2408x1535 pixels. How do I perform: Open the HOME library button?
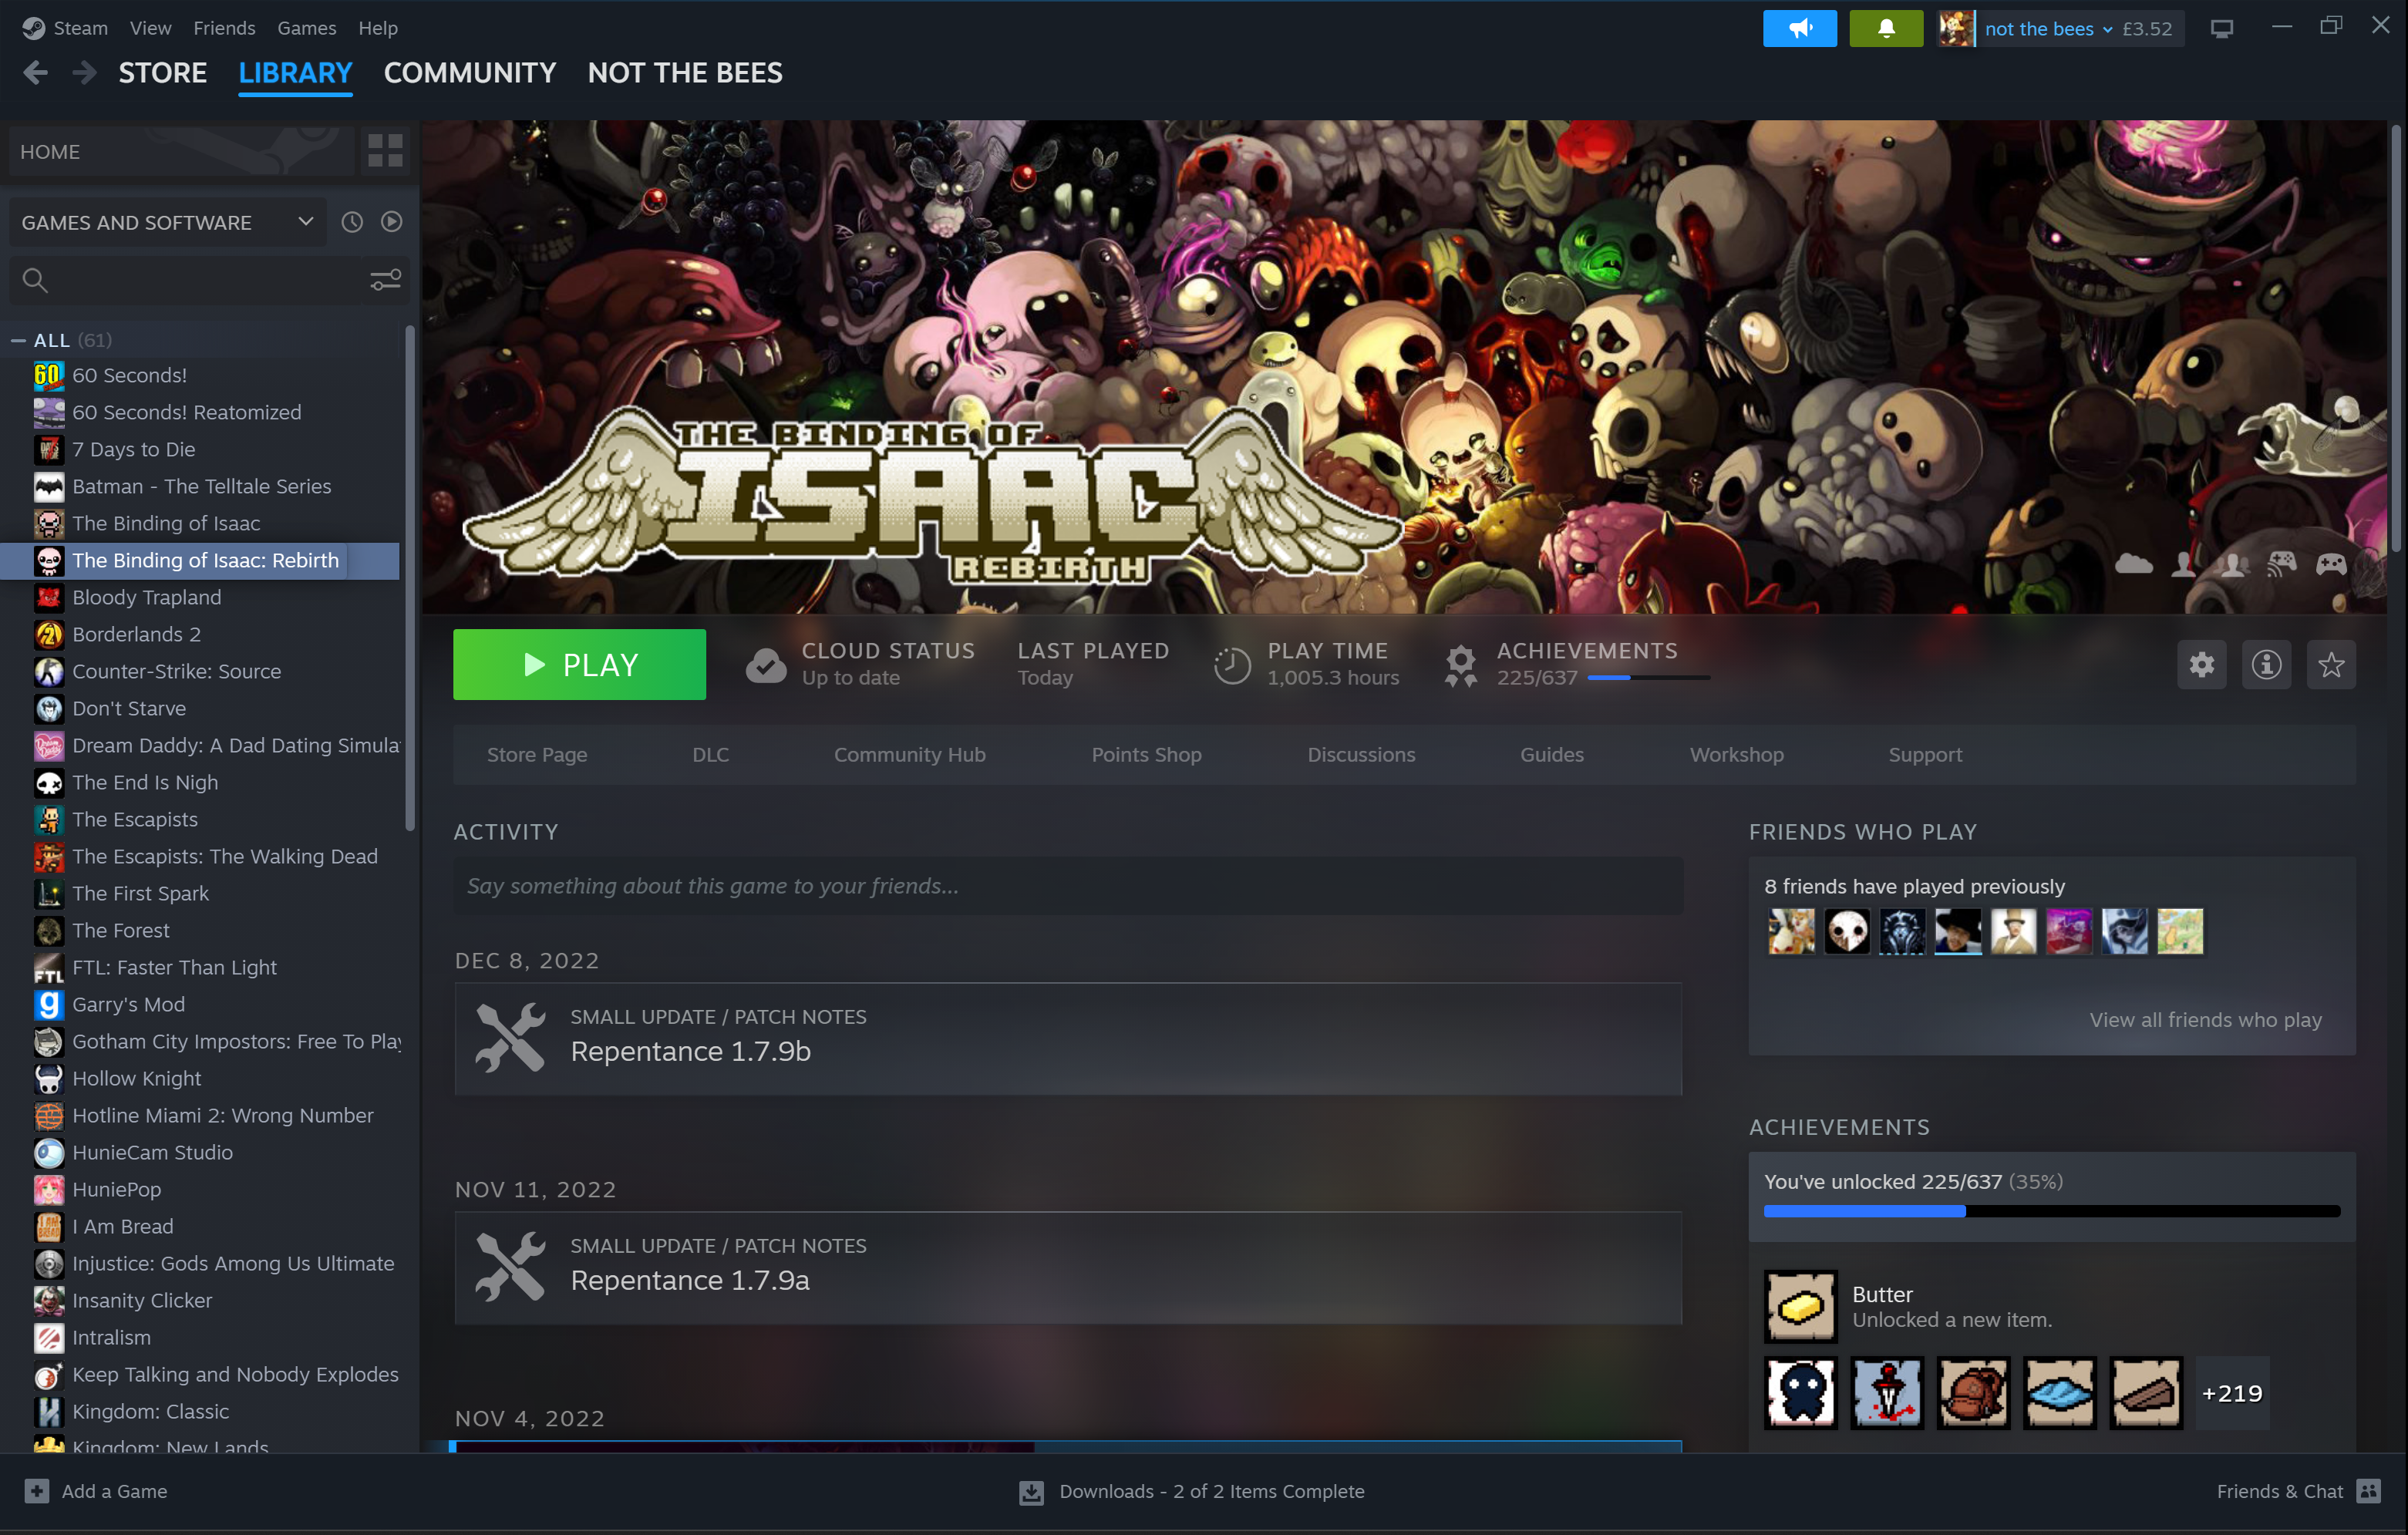tap(182, 151)
